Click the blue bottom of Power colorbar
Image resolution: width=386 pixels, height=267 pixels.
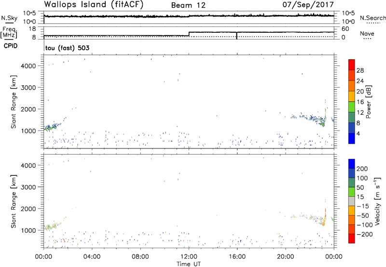pyautogui.click(x=352, y=138)
